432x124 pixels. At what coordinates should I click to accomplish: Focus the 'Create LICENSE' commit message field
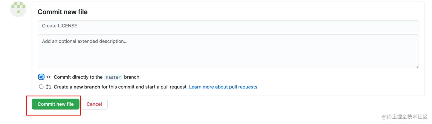(228, 26)
